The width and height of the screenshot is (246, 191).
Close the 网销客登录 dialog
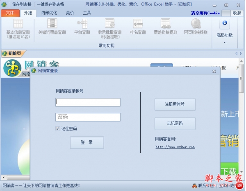pos(214,72)
